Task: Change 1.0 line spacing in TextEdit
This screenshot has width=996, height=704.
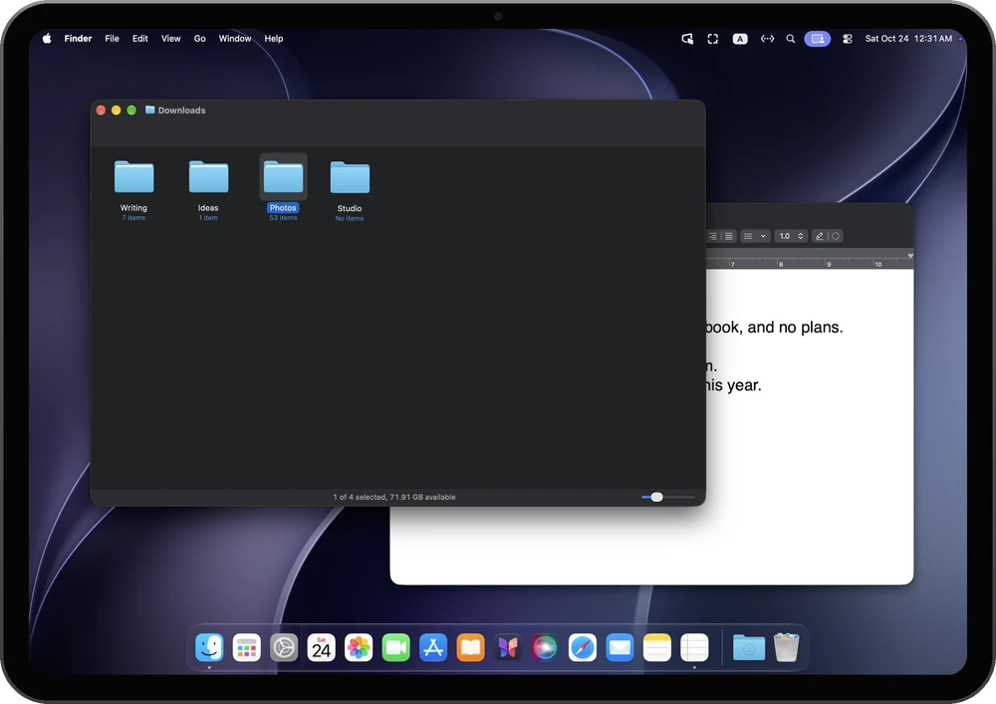Action: (792, 236)
